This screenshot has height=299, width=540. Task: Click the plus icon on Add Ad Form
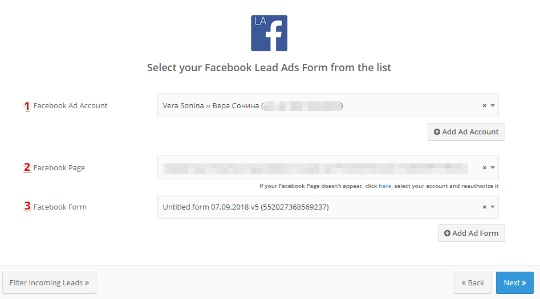point(447,234)
